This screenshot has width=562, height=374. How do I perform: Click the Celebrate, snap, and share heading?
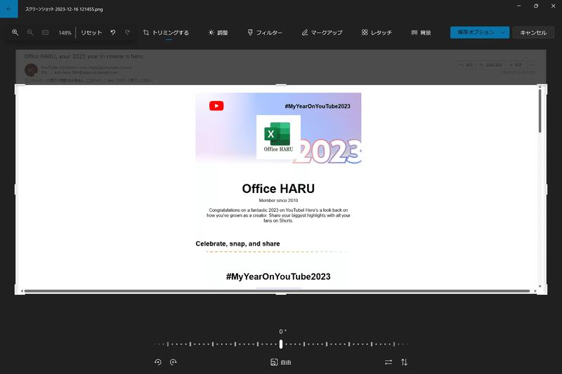coord(237,243)
